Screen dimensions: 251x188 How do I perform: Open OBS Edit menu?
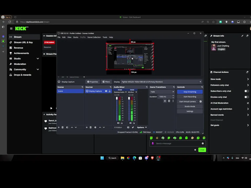point(64,37)
